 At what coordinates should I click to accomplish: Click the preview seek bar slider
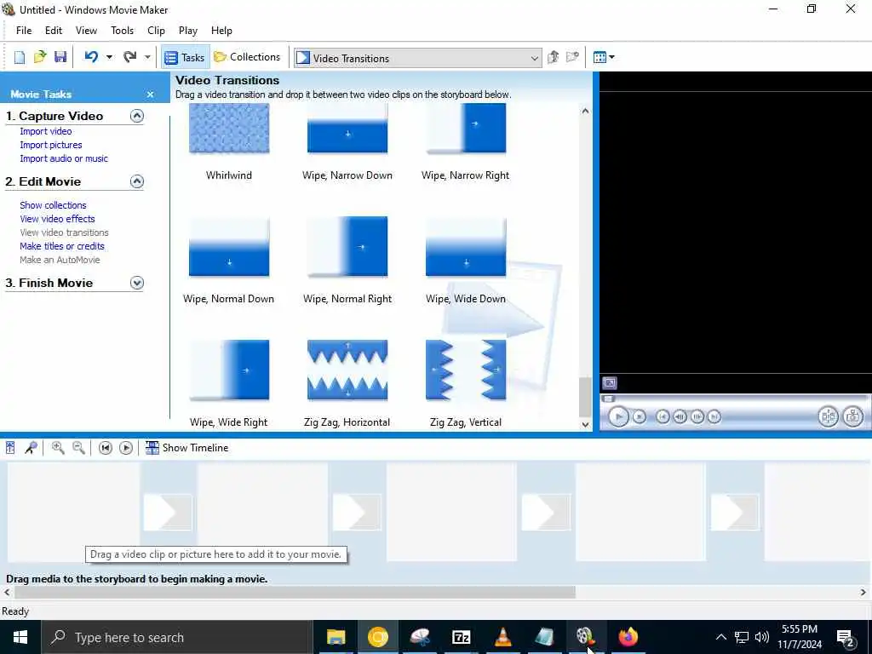tap(608, 399)
